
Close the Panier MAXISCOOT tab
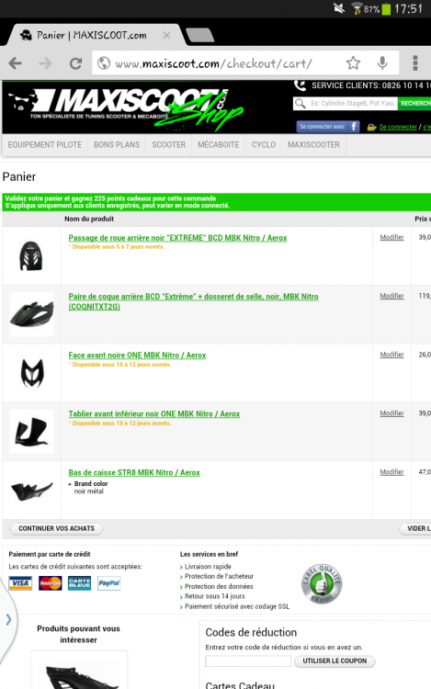pyautogui.click(x=166, y=35)
